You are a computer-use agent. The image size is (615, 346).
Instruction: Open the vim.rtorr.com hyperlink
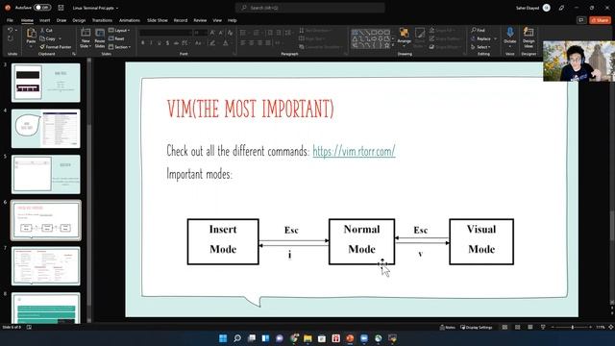354,151
